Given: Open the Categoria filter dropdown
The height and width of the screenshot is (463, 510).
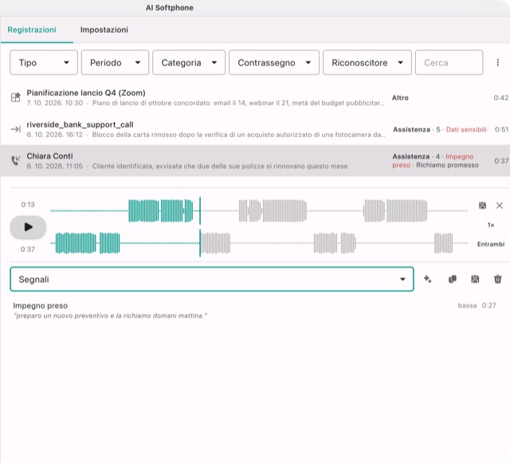Looking at the screenshot, I should [x=189, y=62].
